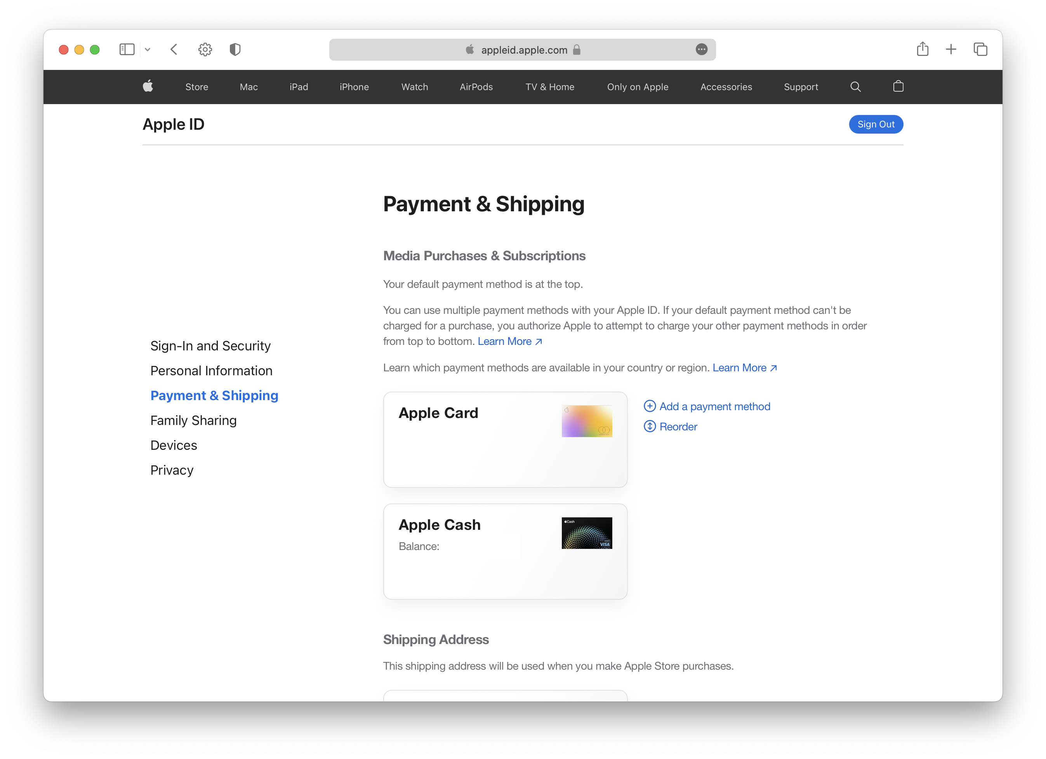This screenshot has height=759, width=1046.
Task: Click the appleid.apple.com address bar
Action: click(522, 50)
